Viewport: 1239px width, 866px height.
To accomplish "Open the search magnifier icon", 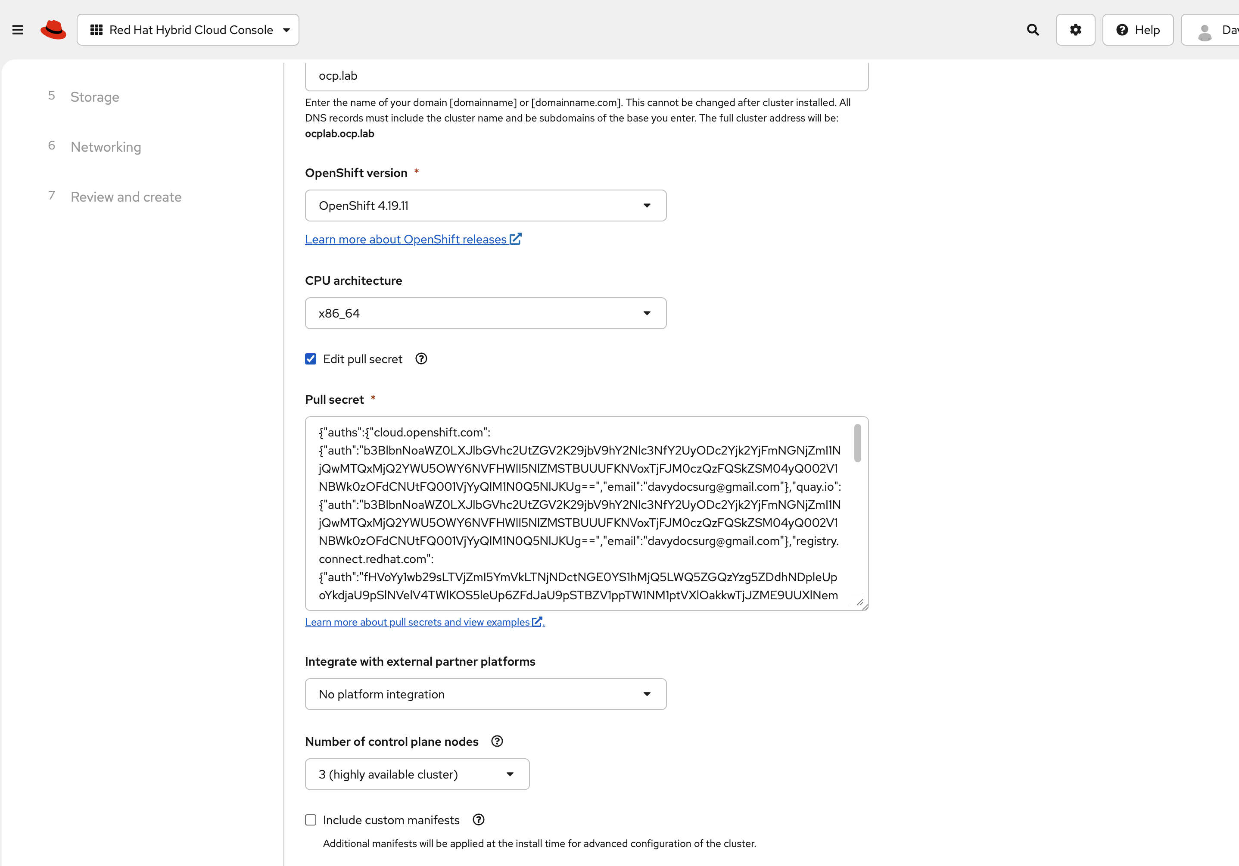I will point(1032,30).
